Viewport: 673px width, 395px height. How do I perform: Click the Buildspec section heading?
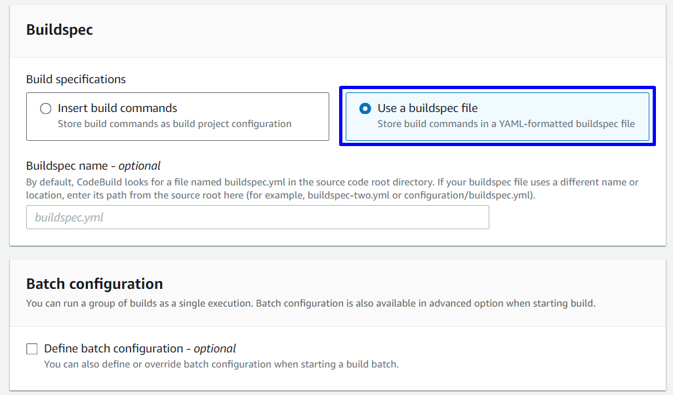pyautogui.click(x=60, y=30)
